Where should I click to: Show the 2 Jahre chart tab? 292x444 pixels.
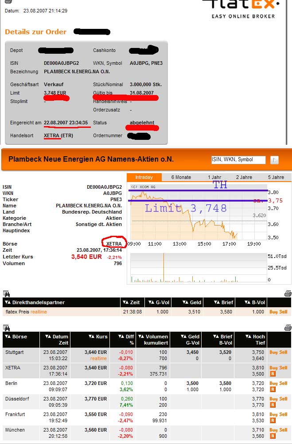pyautogui.click(x=244, y=177)
